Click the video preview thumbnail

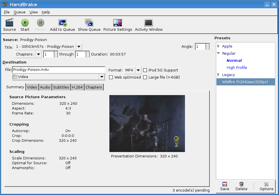(147, 124)
